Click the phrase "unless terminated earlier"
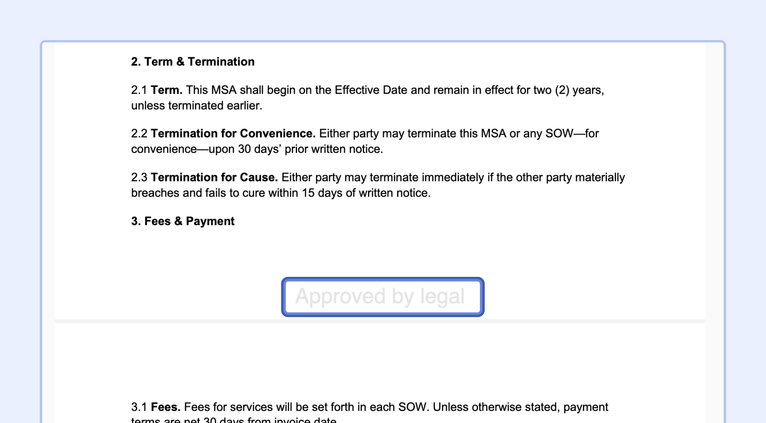The width and height of the screenshot is (766, 423). pos(196,106)
